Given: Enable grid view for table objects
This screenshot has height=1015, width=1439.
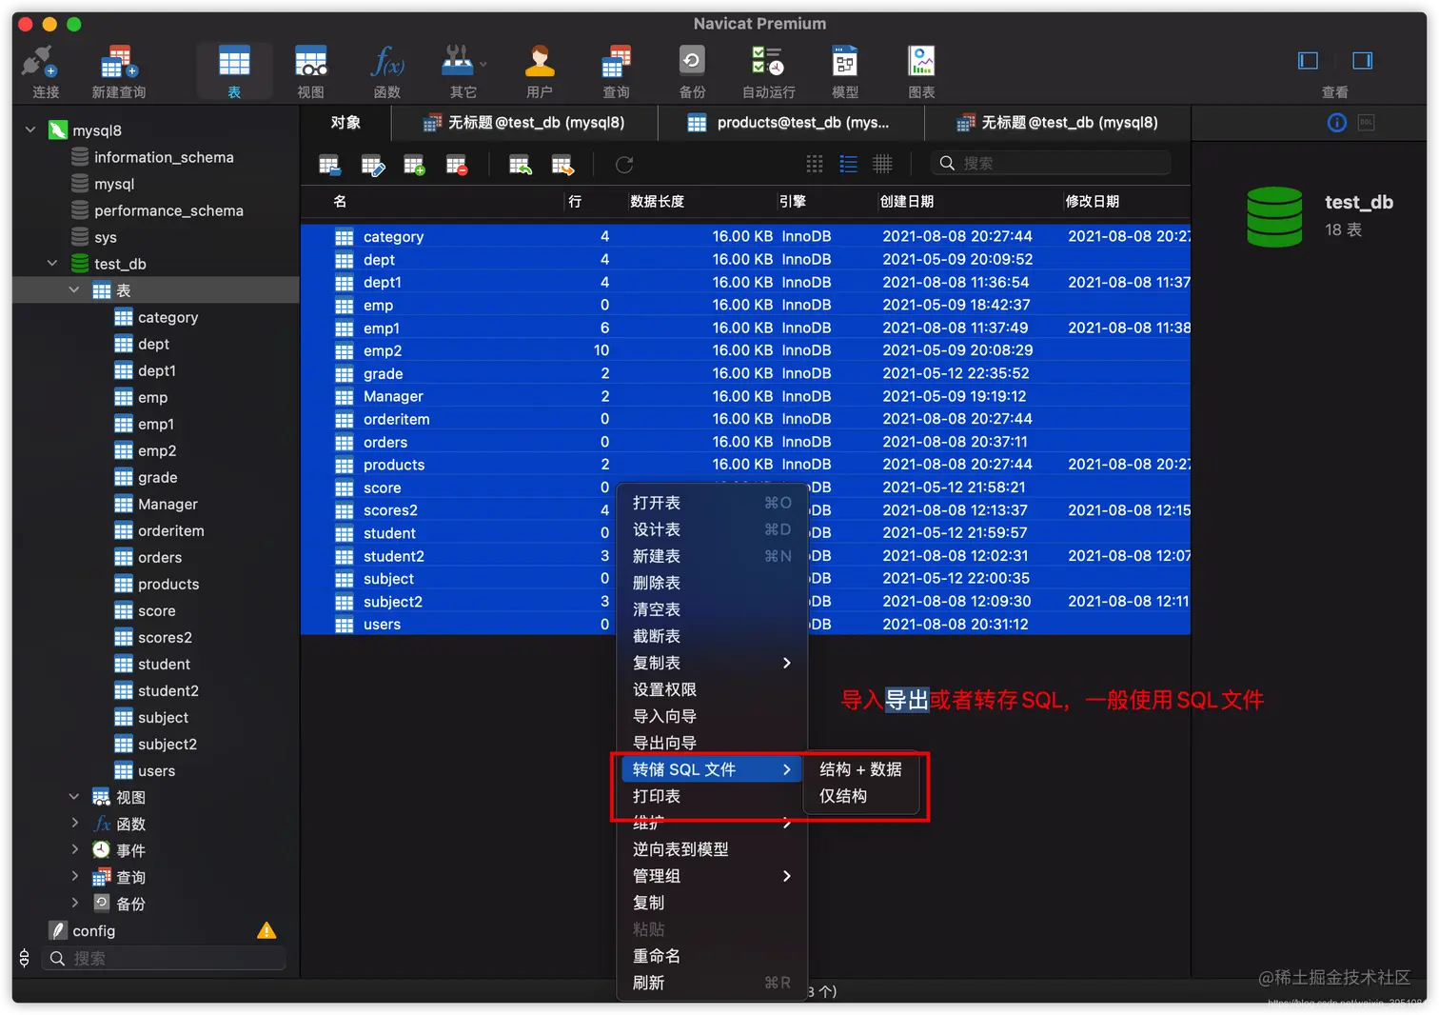Looking at the screenshot, I should [814, 163].
